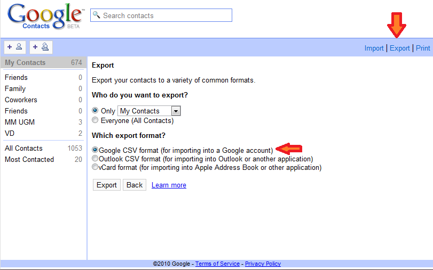Viewport: 433px width, 270px height.
Task: Click the add new contact icon
Action: pyautogui.click(x=15, y=47)
